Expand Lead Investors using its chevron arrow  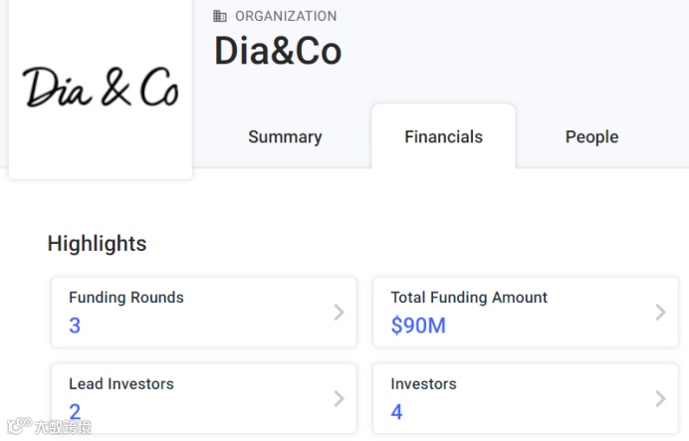pos(339,398)
